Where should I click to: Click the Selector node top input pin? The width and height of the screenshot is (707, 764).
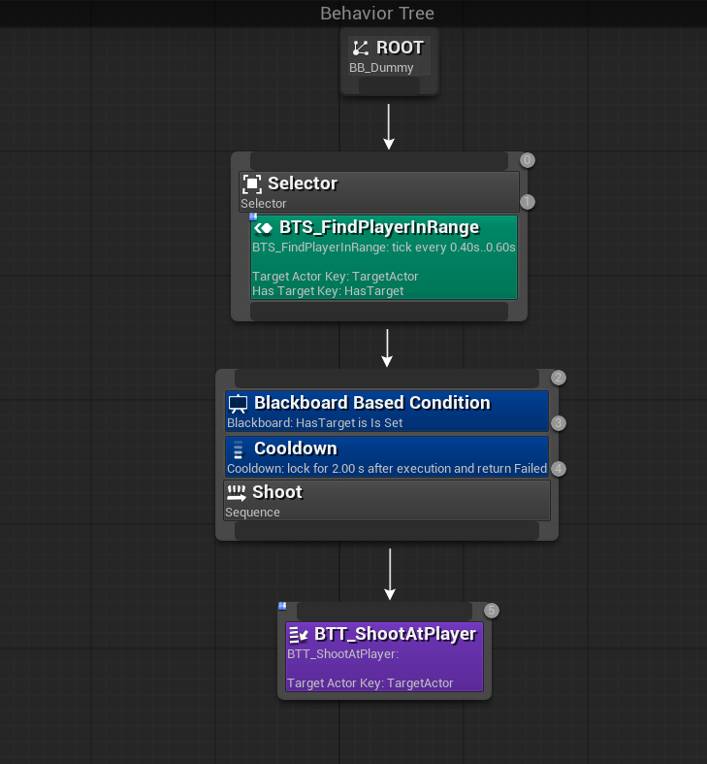379,161
